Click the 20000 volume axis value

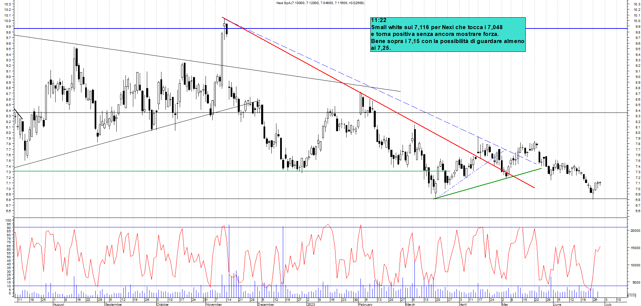635,230
